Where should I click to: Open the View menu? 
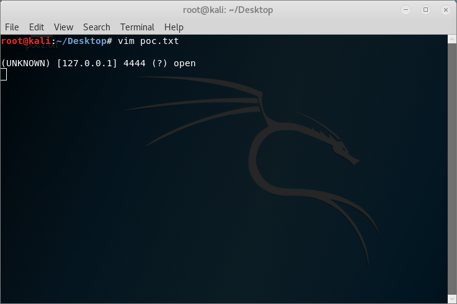click(x=63, y=27)
